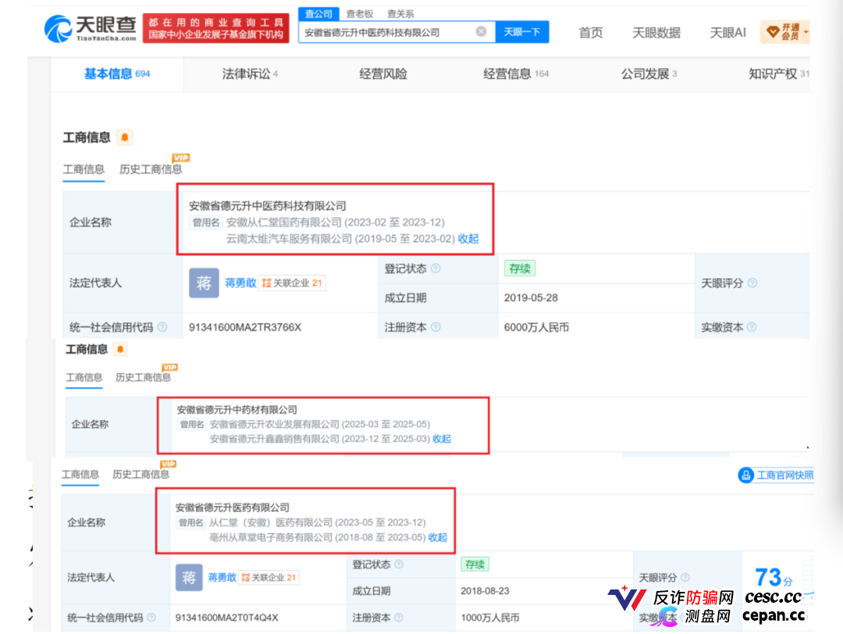Click help icon next to first 天眼评分
The width and height of the screenshot is (843, 634).
752,283
